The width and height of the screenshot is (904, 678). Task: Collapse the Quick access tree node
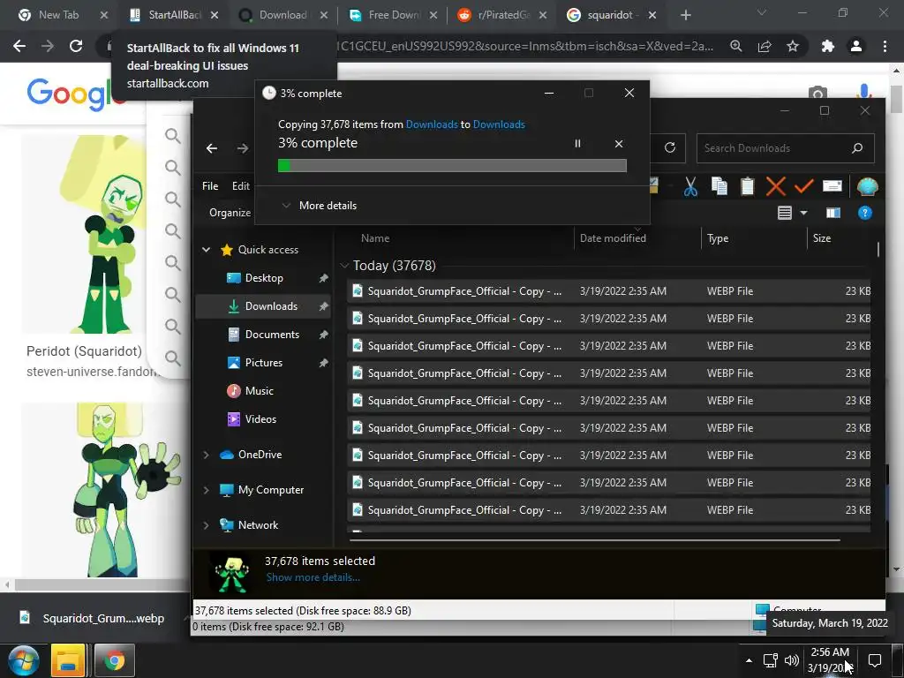point(206,250)
